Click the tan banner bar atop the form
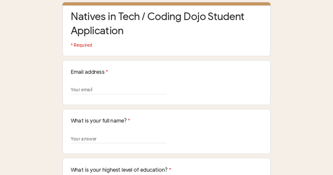 (x=167, y=4)
